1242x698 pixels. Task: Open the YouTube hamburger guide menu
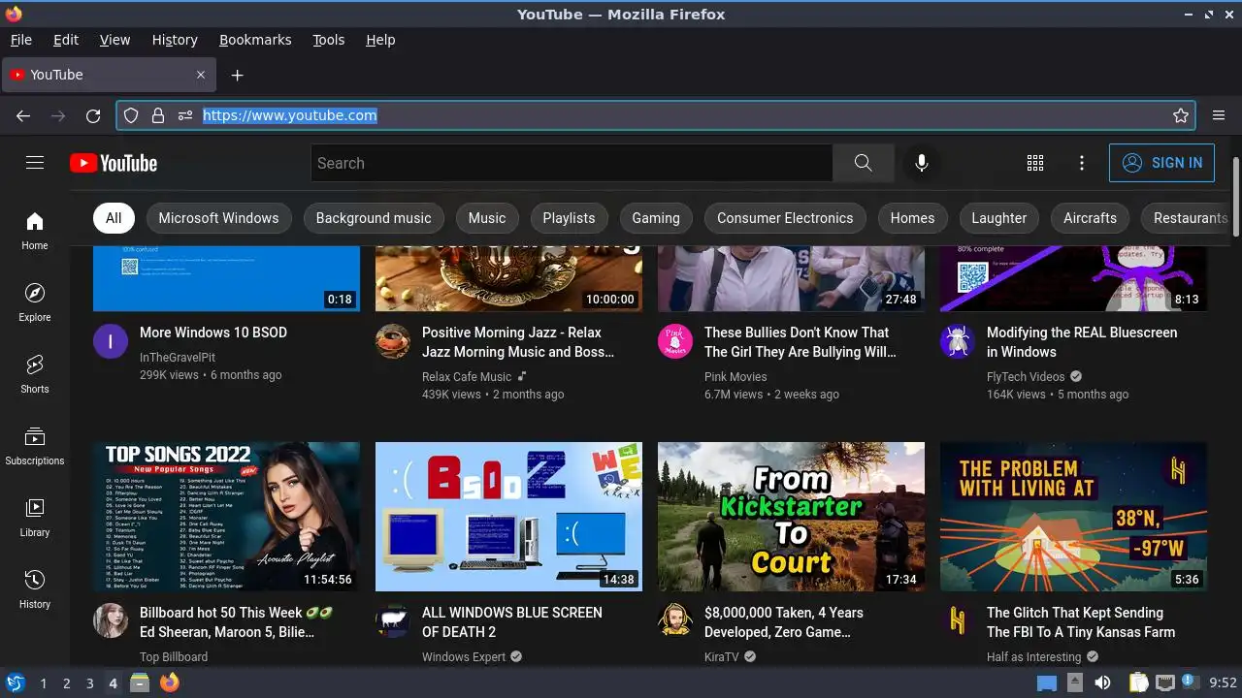click(x=35, y=163)
